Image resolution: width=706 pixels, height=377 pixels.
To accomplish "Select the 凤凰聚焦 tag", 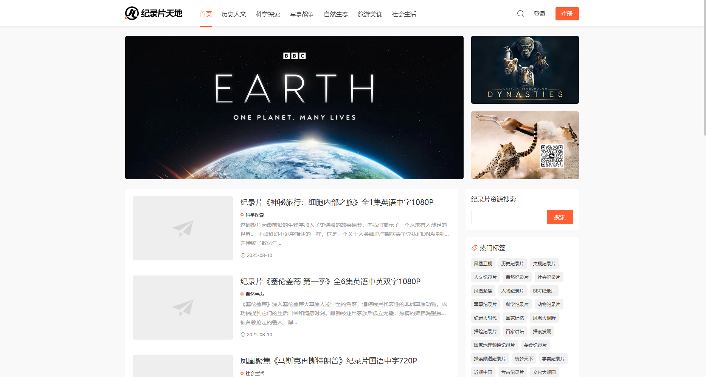I will pyautogui.click(x=483, y=291).
